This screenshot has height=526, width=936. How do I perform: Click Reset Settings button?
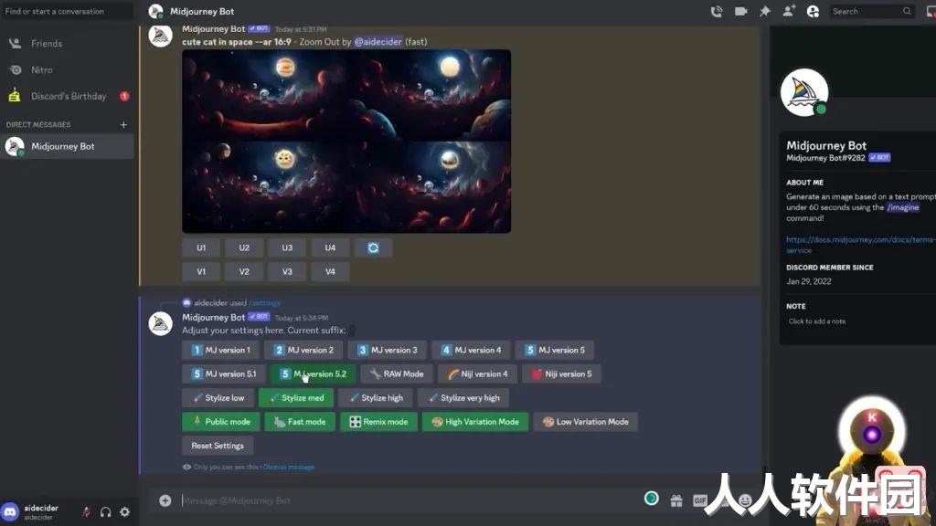[218, 446]
